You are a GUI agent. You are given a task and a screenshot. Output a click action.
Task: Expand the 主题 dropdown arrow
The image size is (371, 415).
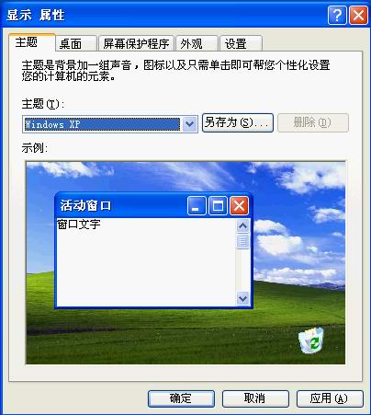coord(190,124)
